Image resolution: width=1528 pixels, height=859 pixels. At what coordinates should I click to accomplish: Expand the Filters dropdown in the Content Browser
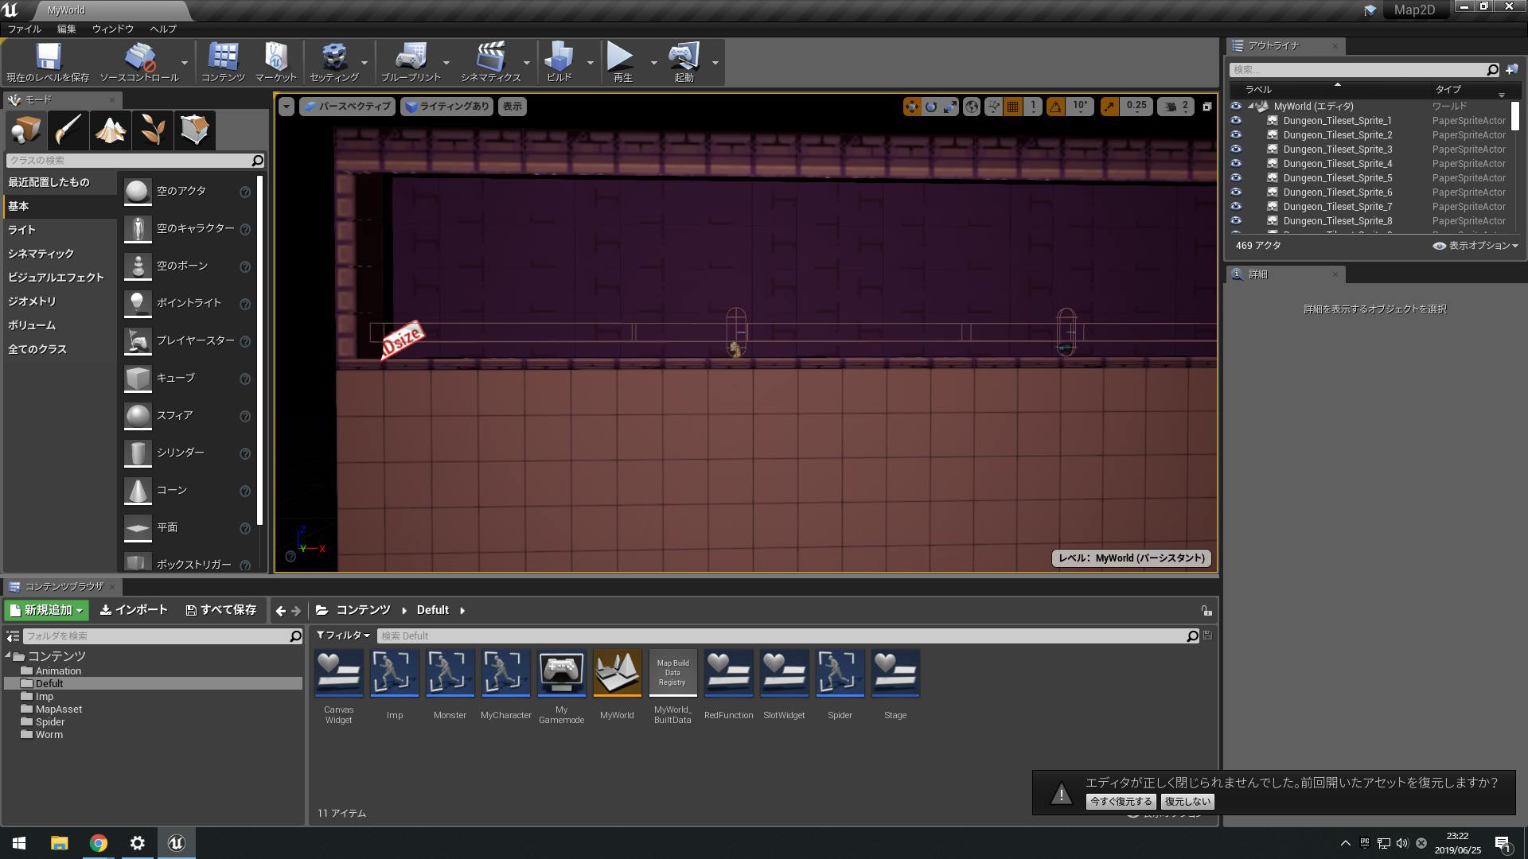click(x=343, y=636)
